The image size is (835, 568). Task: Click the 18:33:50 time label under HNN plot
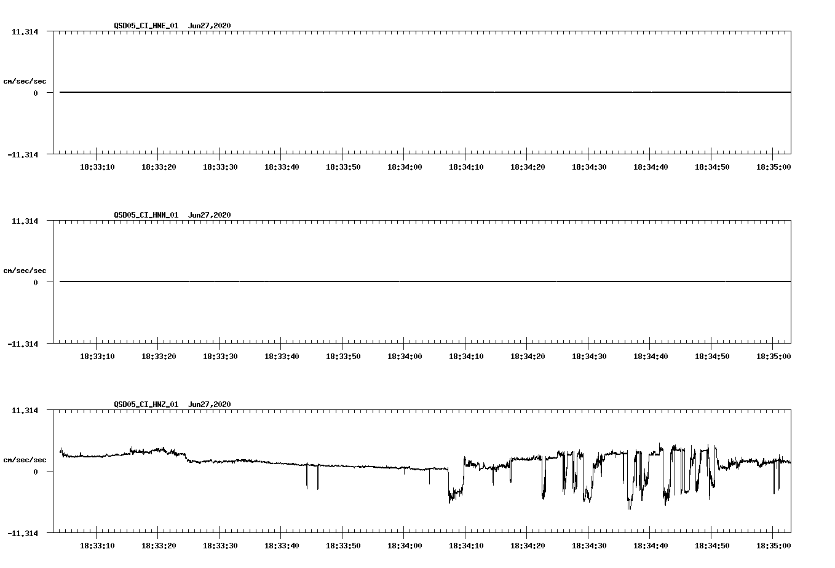click(343, 357)
